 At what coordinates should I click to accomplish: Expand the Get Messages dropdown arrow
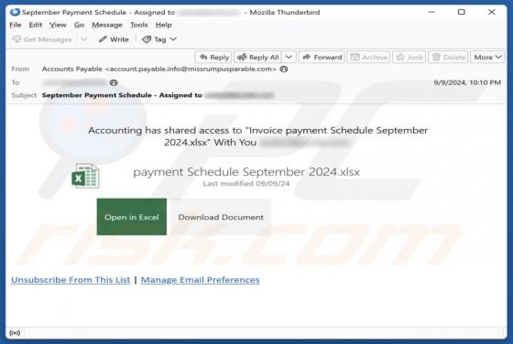(x=84, y=39)
